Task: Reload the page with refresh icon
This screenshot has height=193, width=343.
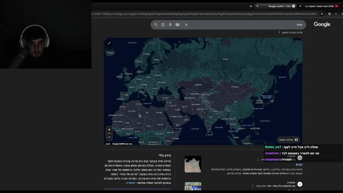Action: [x=330, y=14]
